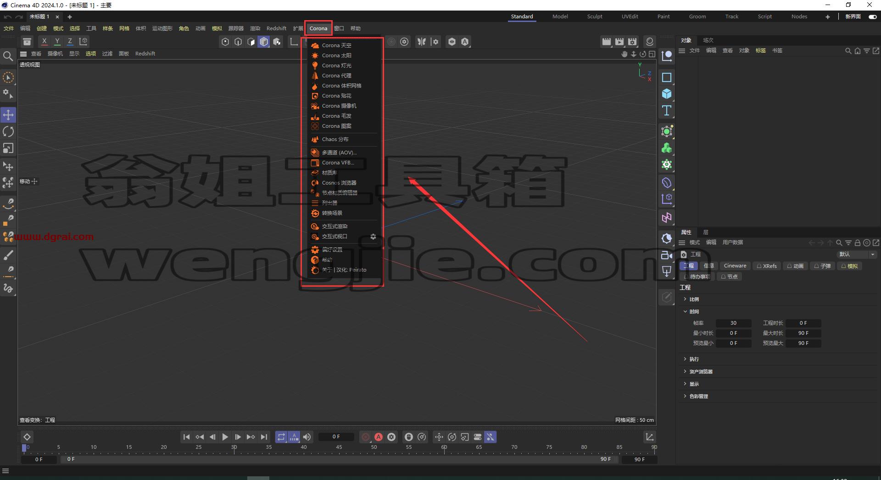Viewport: 881px width, 480px height.
Task: Open 动画 project tab
Action: [795, 266]
